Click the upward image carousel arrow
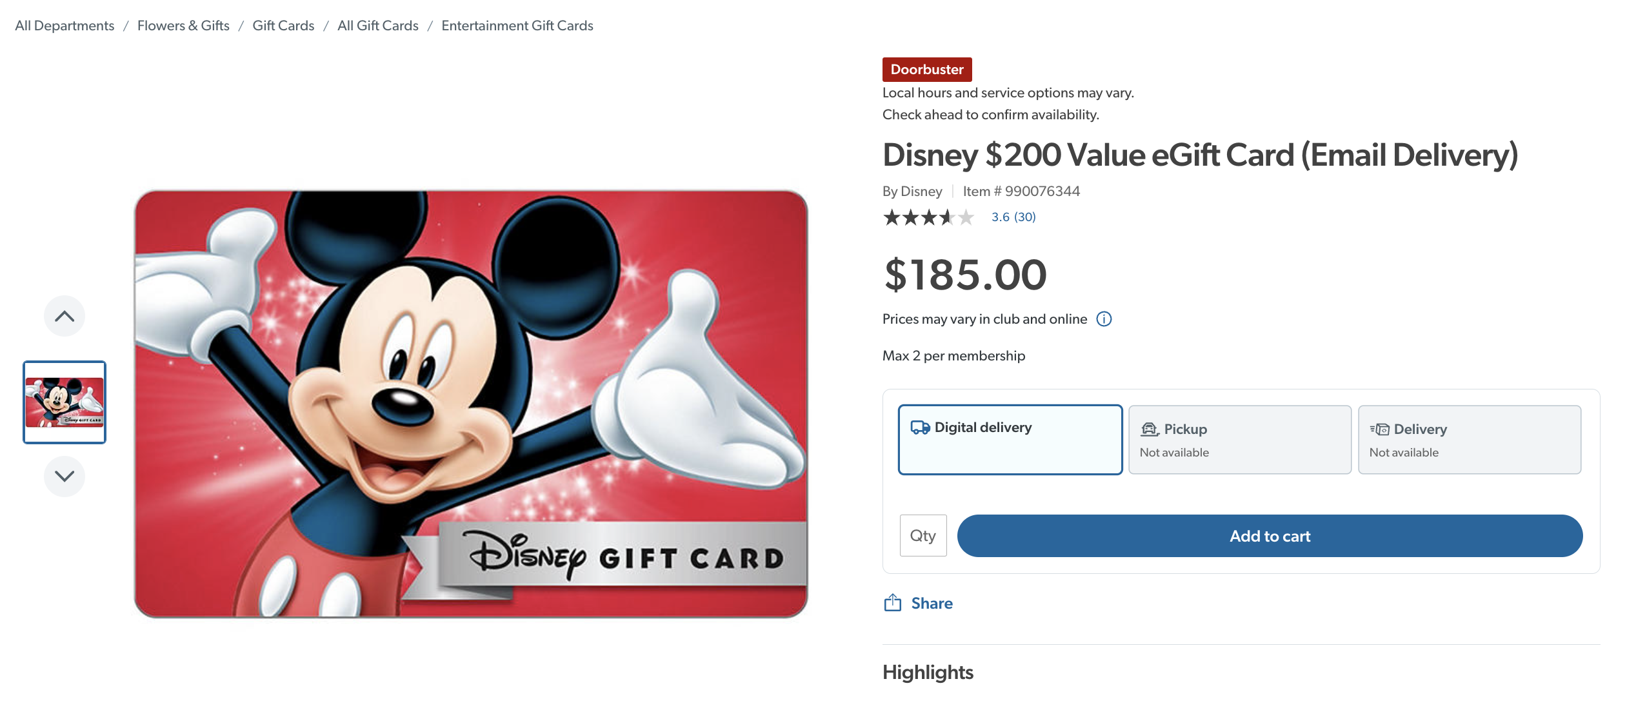1636x708 pixels. (x=64, y=315)
